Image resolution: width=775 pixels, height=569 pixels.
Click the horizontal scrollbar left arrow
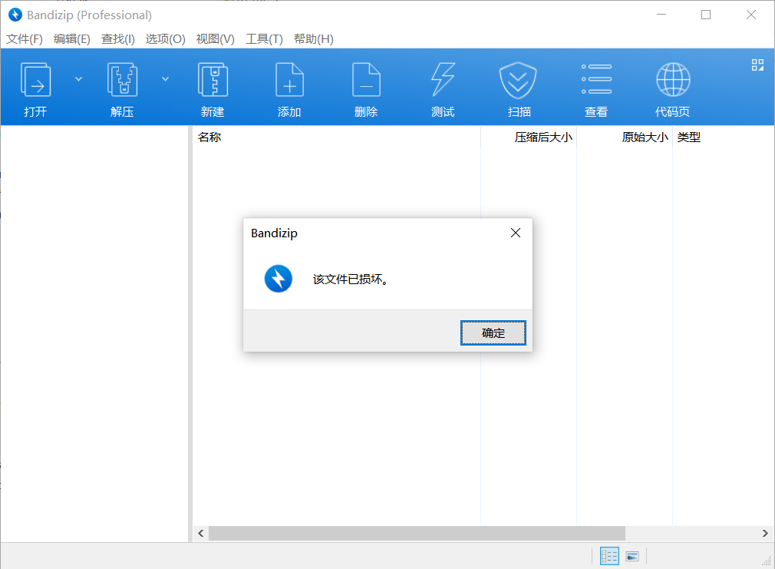(201, 534)
